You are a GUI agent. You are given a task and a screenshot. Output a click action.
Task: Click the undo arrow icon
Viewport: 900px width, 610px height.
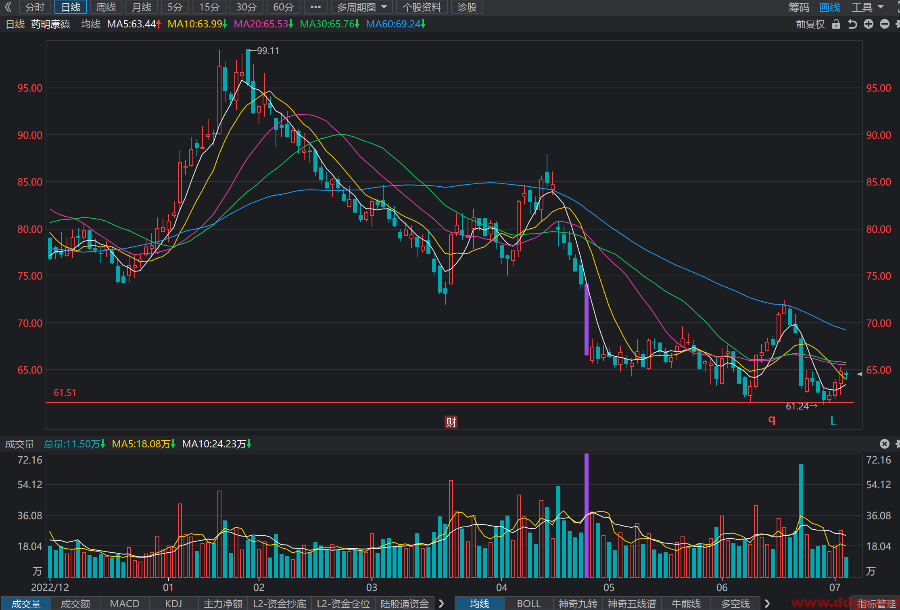pos(852,24)
